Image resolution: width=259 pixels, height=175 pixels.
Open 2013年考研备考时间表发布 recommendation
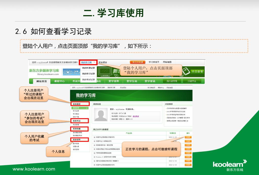[x=176, y=115]
